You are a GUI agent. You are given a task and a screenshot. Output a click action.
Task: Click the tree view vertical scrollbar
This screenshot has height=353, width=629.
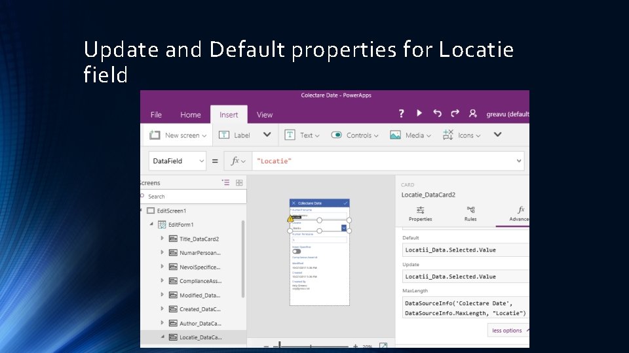coord(242,260)
